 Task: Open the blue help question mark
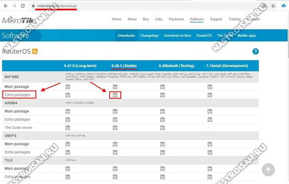(255, 51)
